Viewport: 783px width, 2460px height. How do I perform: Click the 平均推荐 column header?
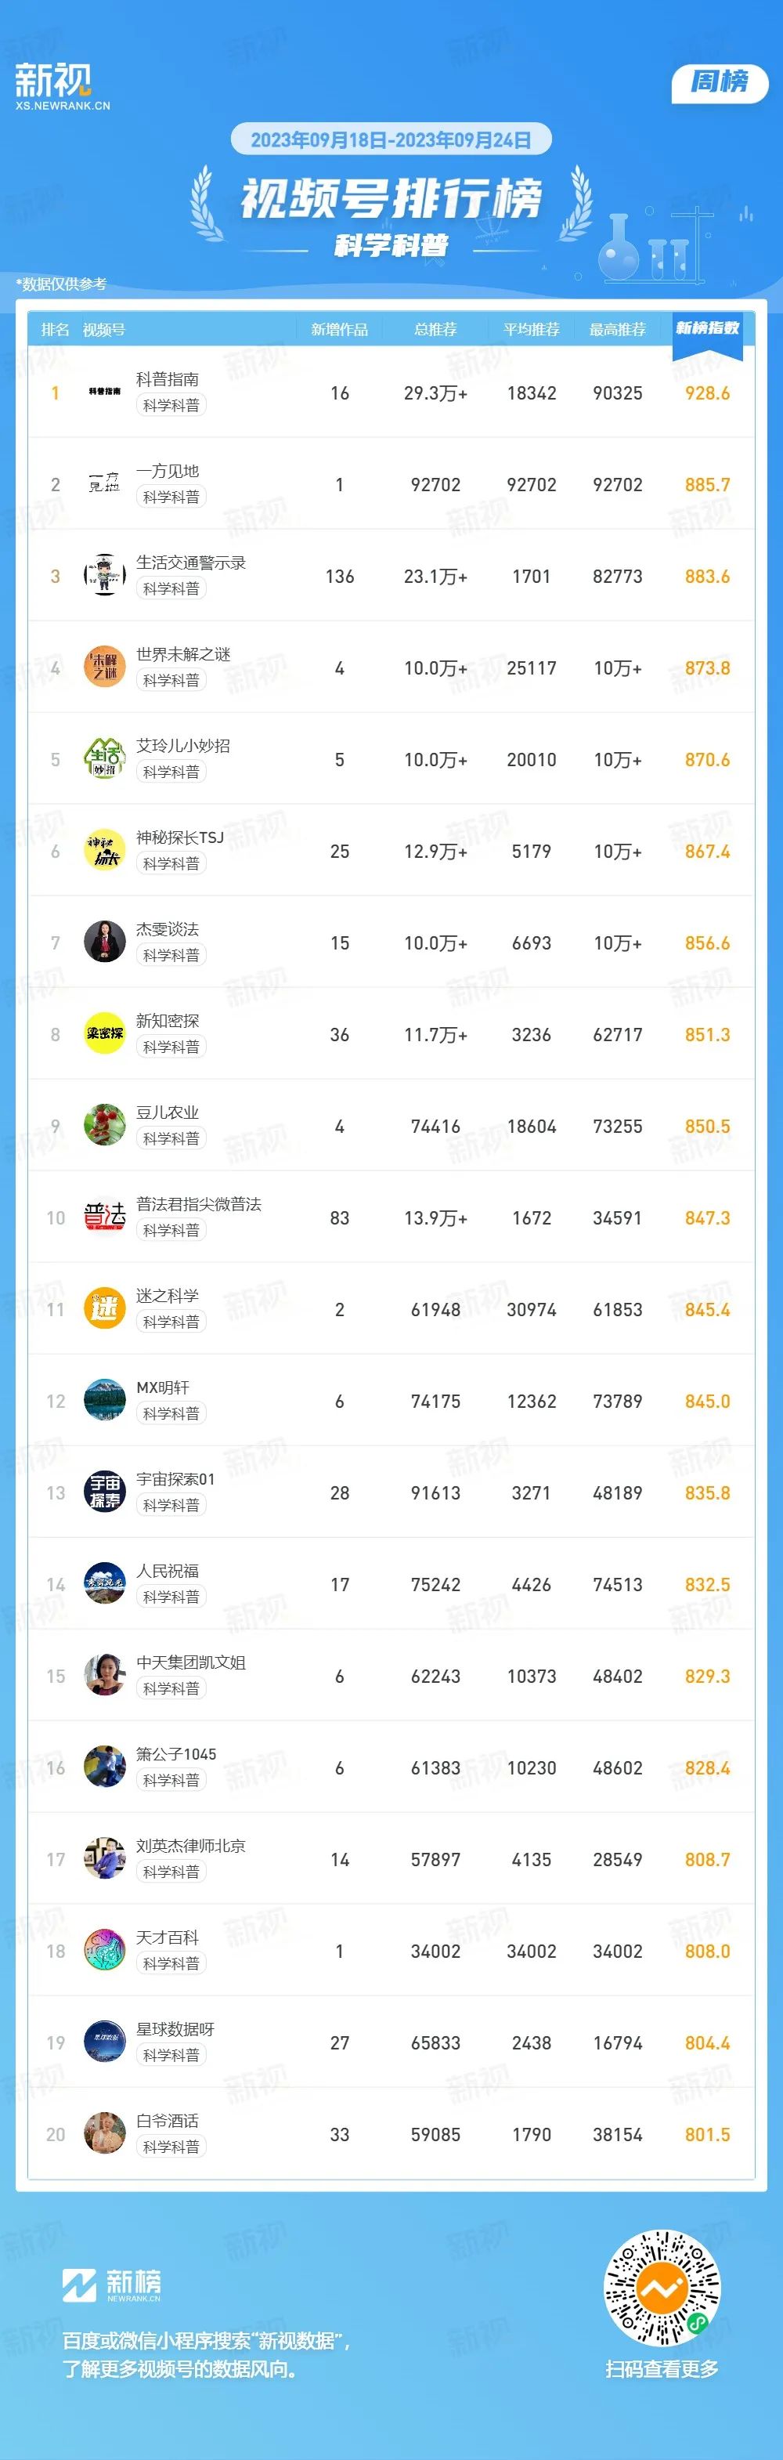tap(532, 330)
